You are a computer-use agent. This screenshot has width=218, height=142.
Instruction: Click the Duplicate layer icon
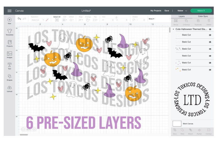click(x=198, y=21)
